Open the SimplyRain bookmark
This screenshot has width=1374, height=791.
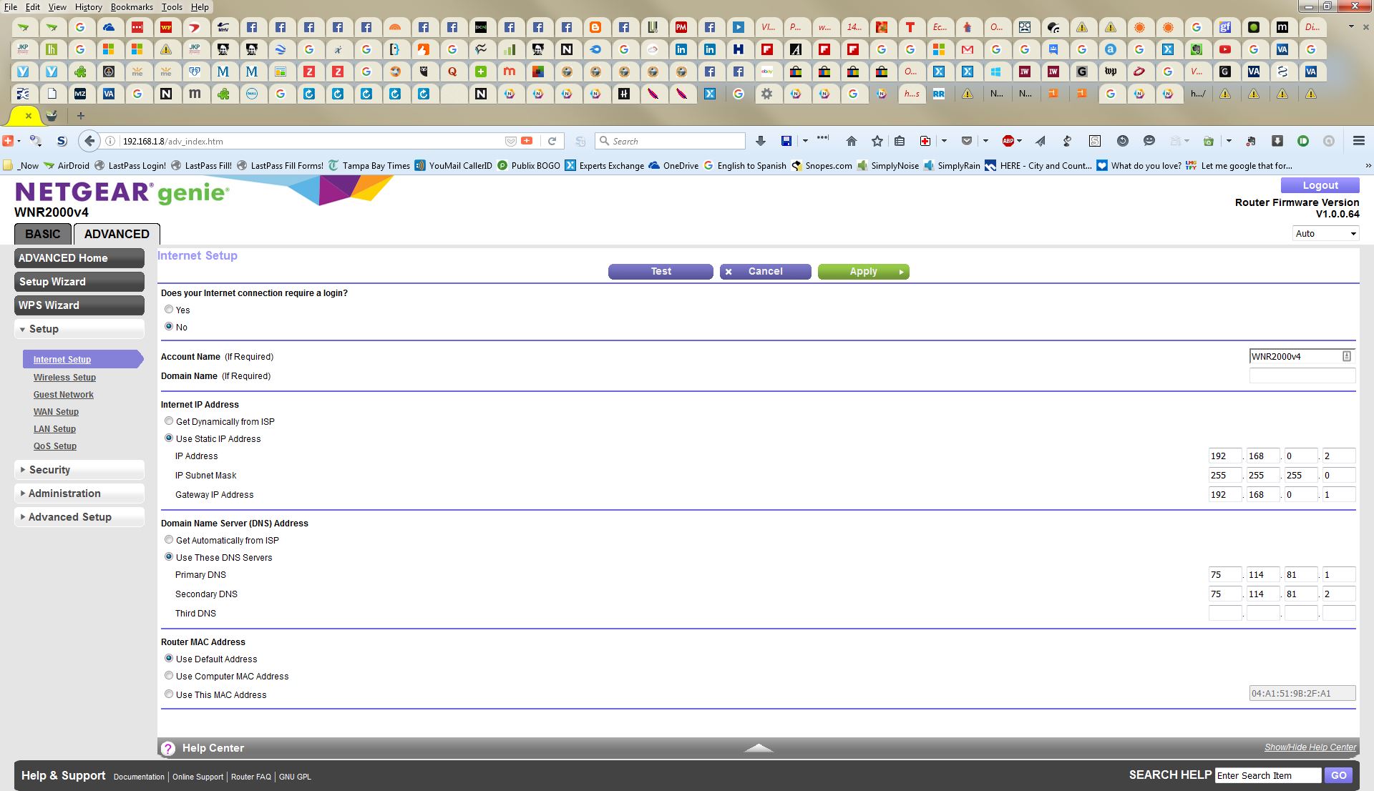(x=952, y=165)
